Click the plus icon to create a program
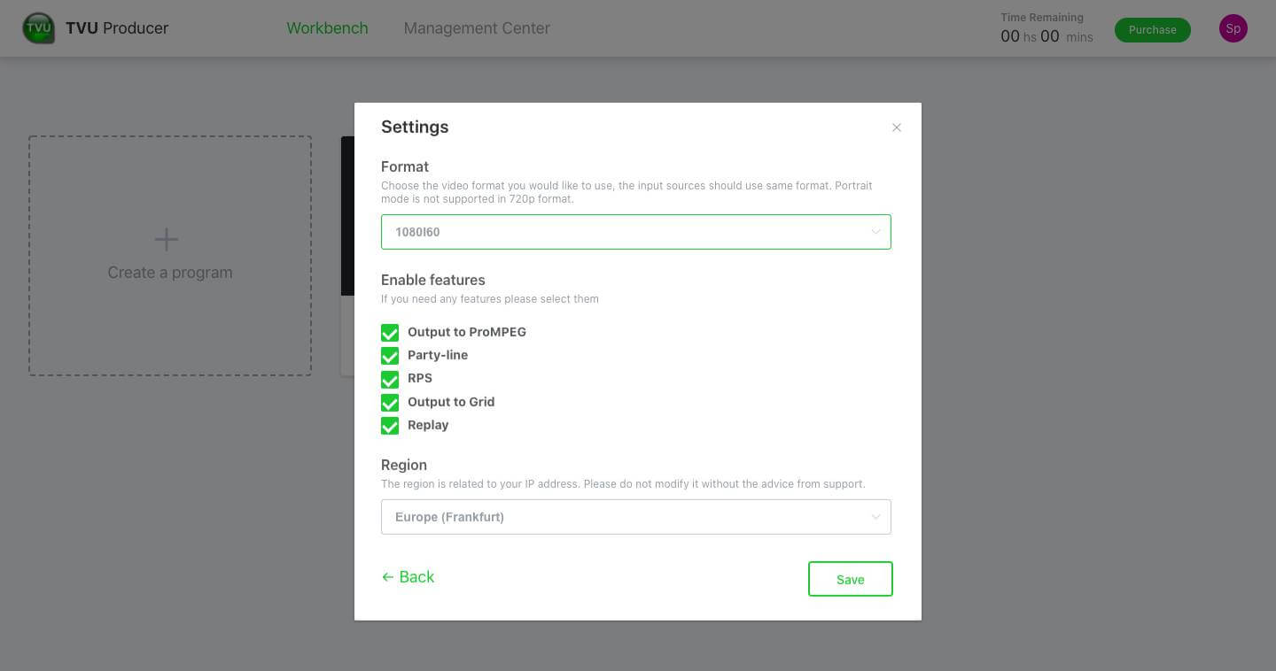1276x671 pixels. pos(167,239)
